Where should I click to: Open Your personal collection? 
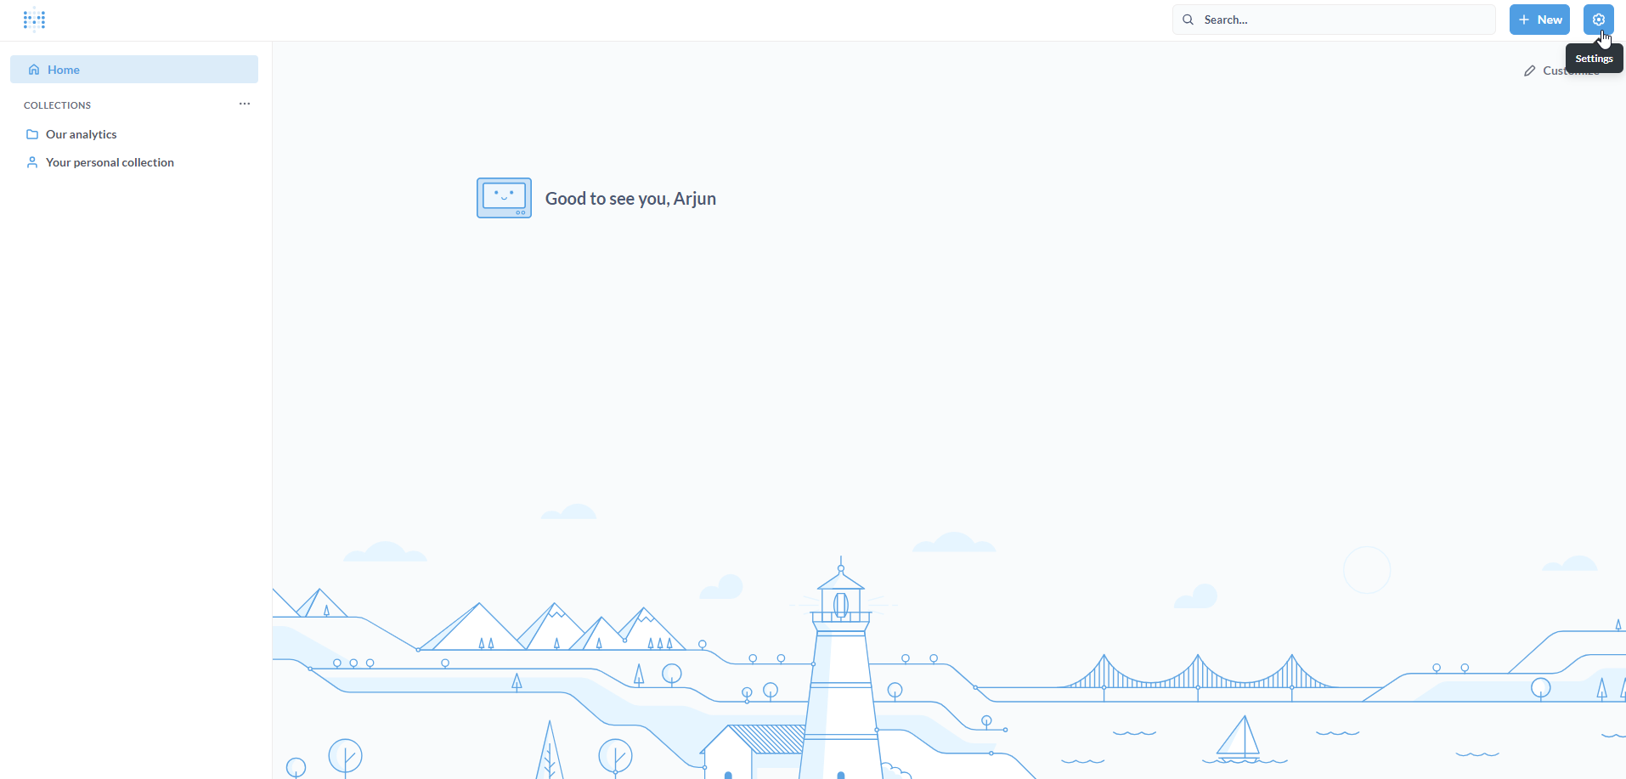pos(134,162)
